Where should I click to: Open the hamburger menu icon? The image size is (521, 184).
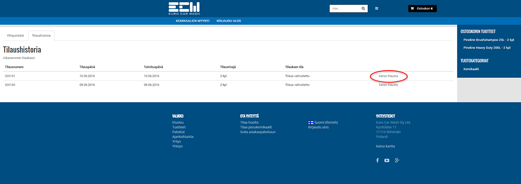[x=376, y=8]
